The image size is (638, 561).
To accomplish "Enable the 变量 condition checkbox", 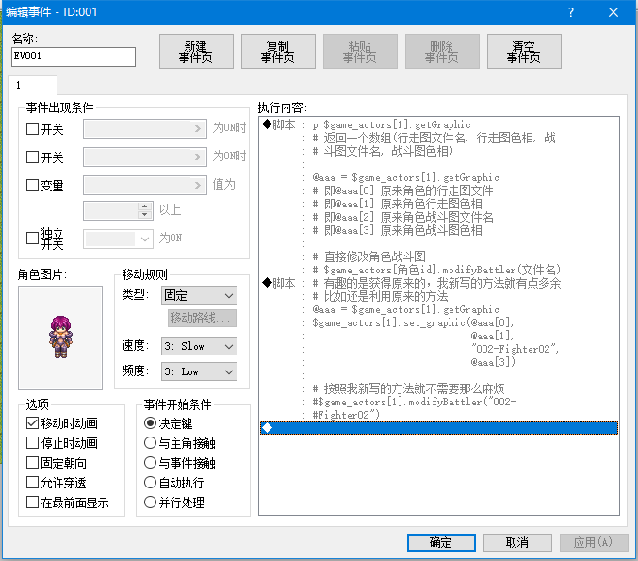I will [x=32, y=185].
